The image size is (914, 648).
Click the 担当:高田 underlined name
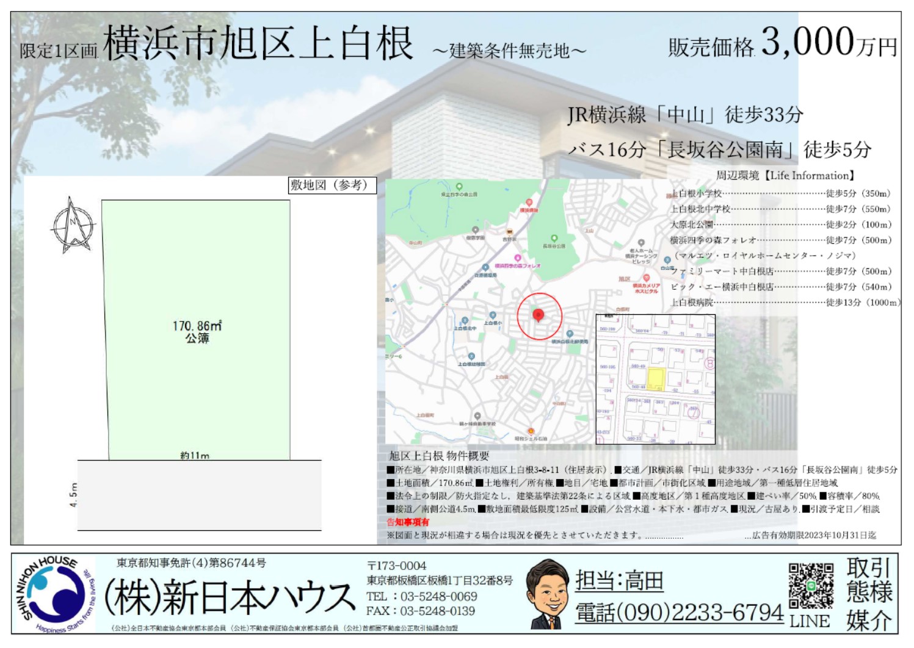pyautogui.click(x=619, y=580)
